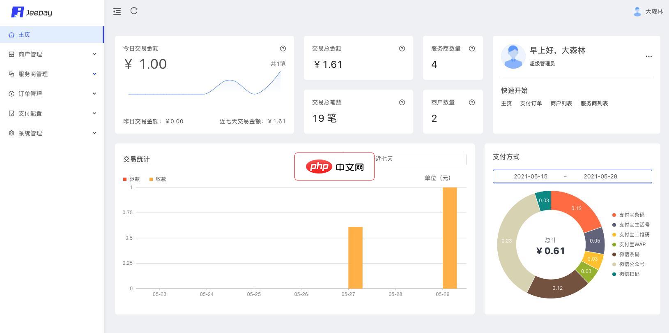This screenshot has width=669, height=333.
Task: Open the 支付配置 menu
Action: (52, 113)
